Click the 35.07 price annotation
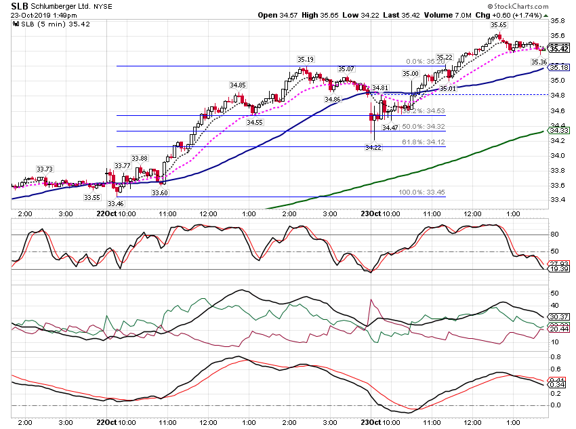576x429 pixels. click(346, 69)
